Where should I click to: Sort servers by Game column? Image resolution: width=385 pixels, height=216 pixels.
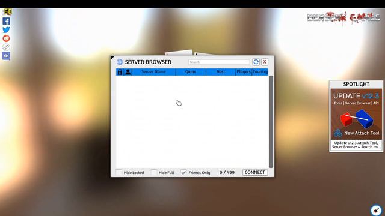(x=191, y=72)
